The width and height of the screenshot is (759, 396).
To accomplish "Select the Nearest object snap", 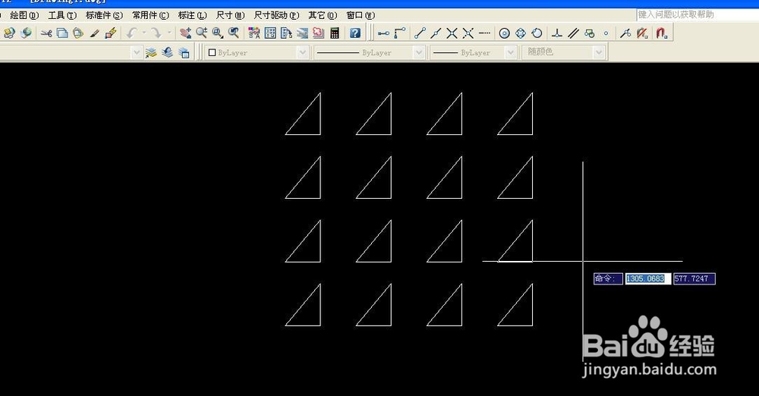I will [x=625, y=33].
